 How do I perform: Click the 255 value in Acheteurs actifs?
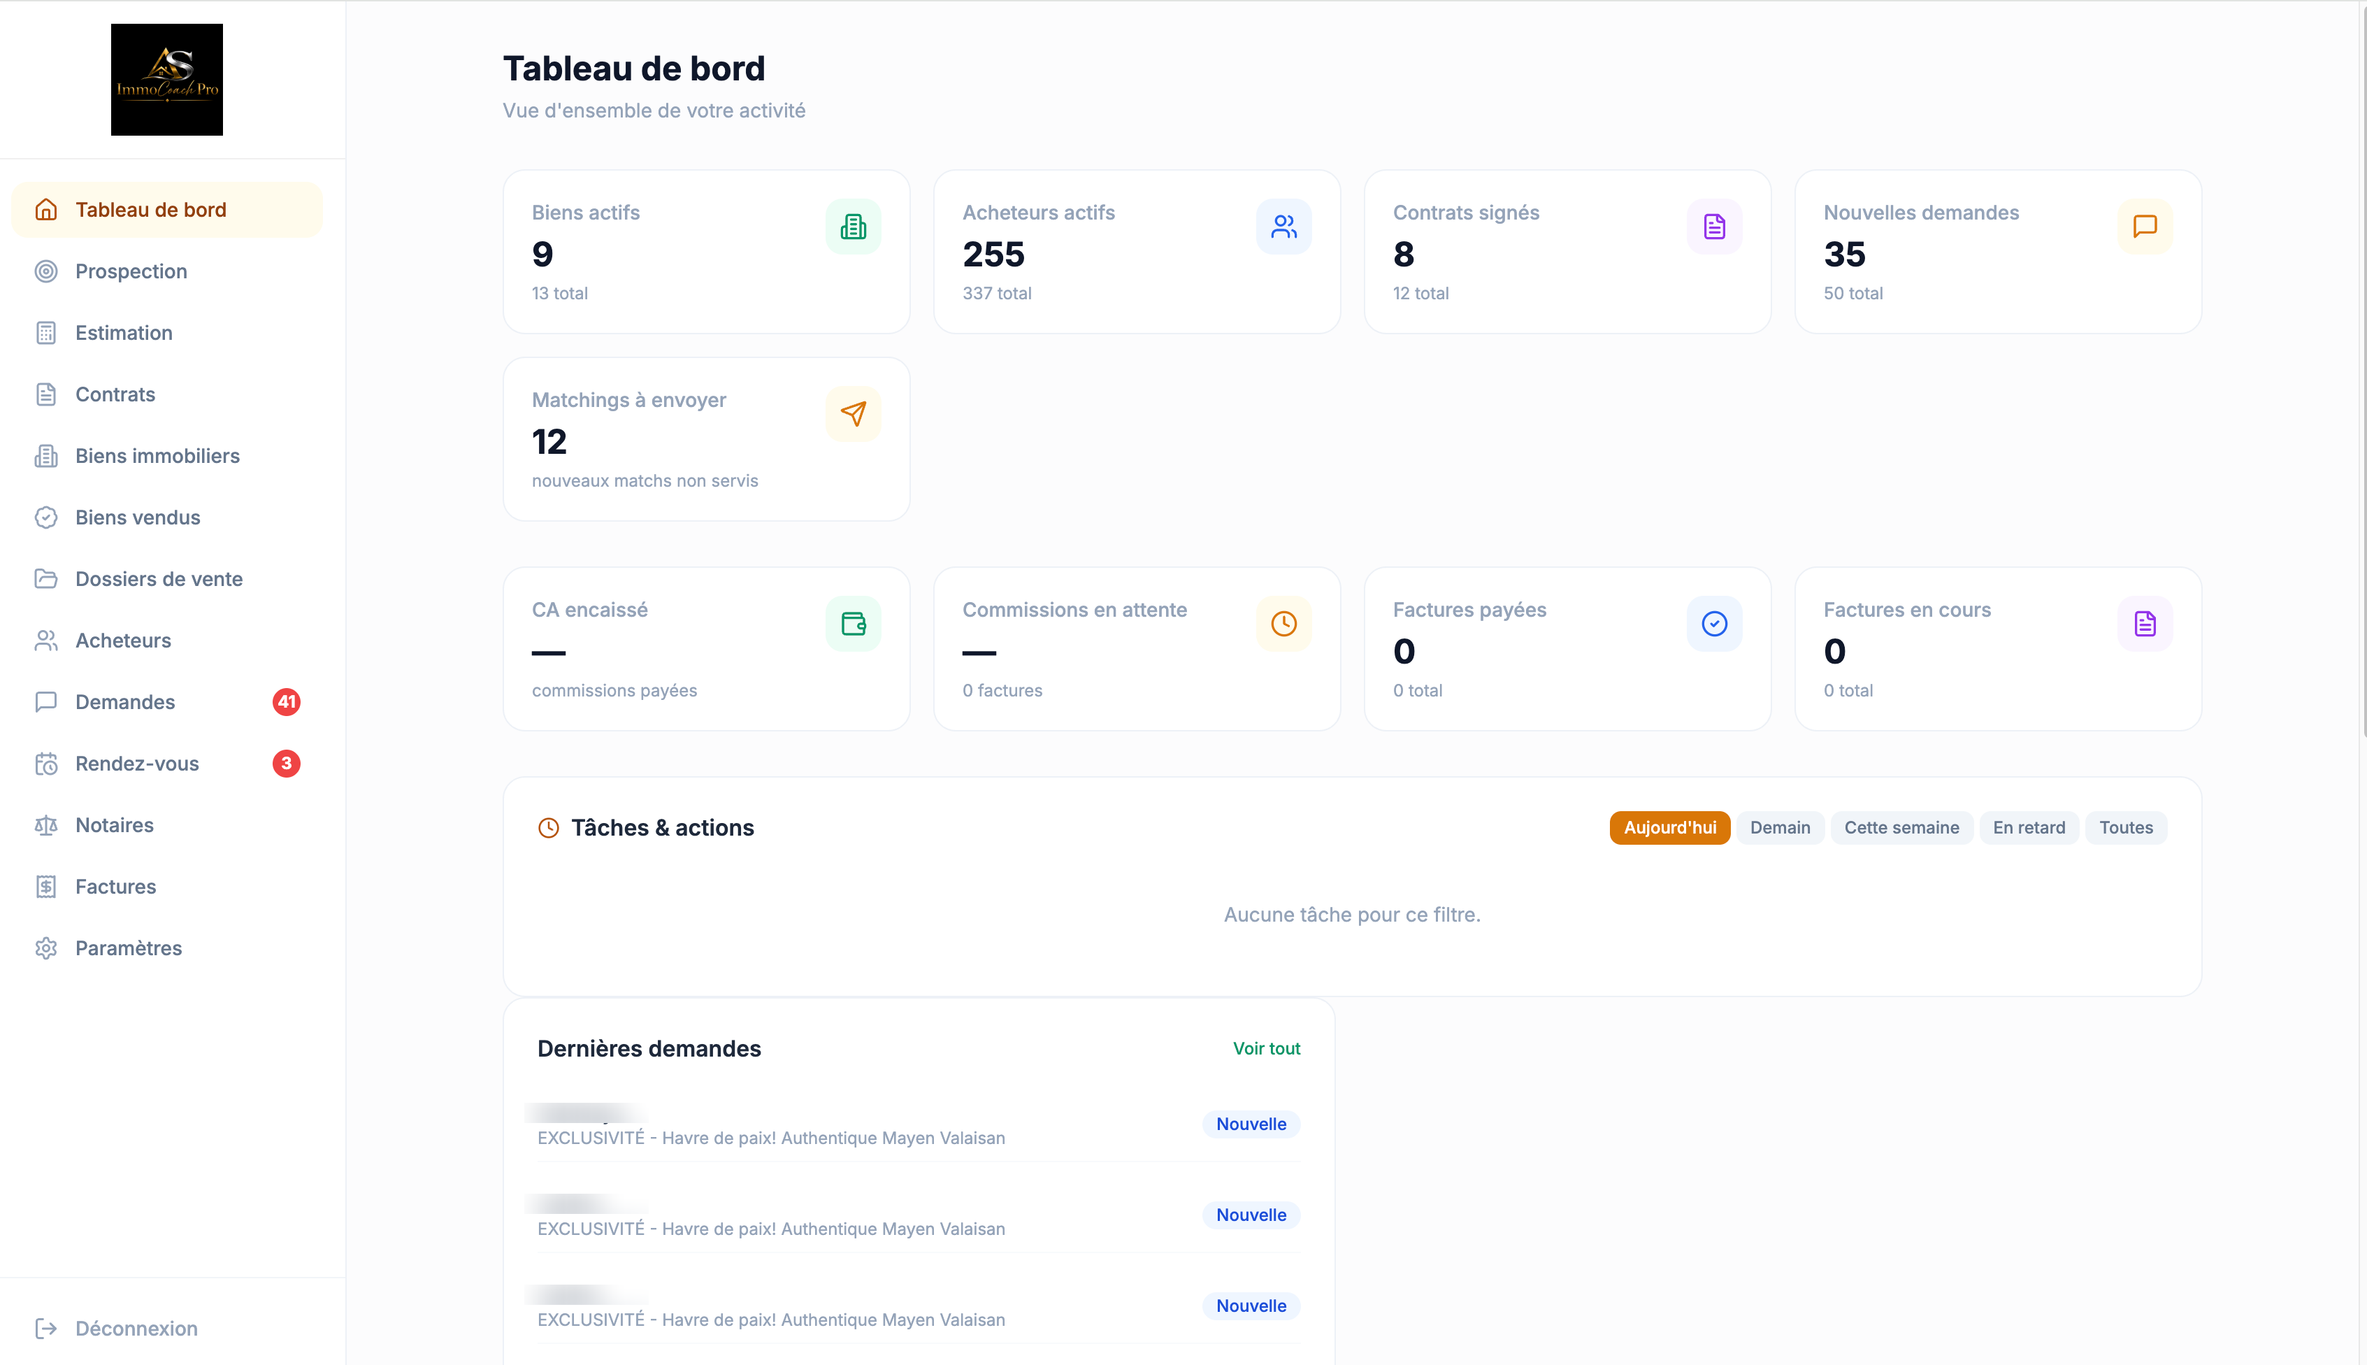point(993,254)
